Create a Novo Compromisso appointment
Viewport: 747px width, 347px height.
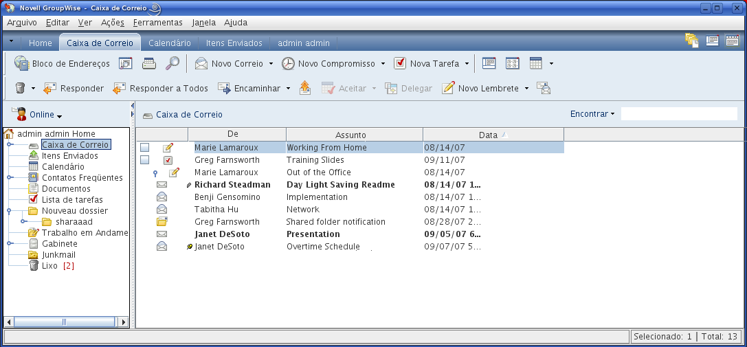(328, 63)
